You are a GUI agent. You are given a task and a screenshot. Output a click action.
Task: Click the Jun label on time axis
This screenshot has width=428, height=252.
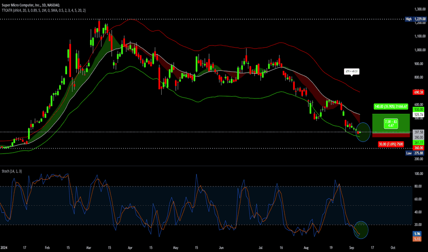(221, 247)
